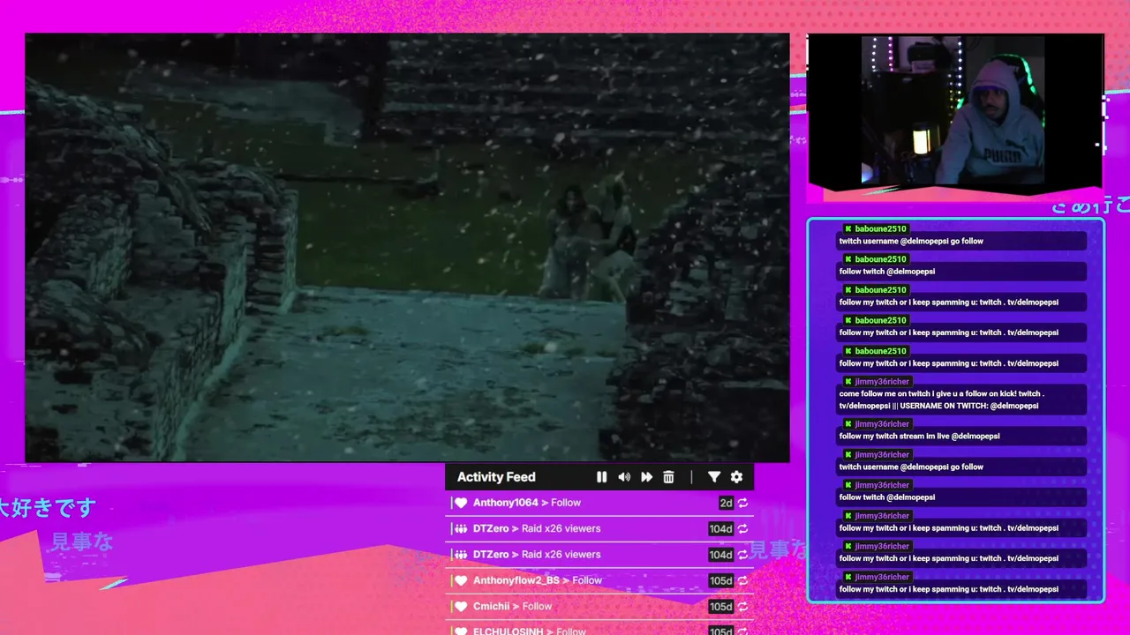Screen dimensions: 1130x635
Task: Skip the current alert with fast-forward icon
Action: pyautogui.click(x=646, y=477)
